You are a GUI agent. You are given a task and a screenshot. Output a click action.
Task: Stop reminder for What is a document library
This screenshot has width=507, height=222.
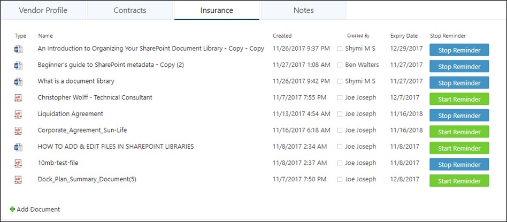click(459, 83)
